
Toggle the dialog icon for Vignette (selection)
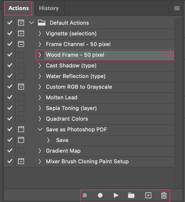(21, 33)
